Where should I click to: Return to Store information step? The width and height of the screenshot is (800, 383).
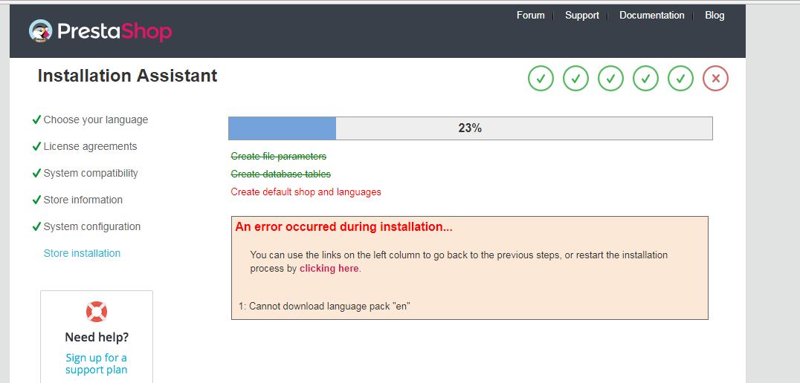pyautogui.click(x=83, y=200)
